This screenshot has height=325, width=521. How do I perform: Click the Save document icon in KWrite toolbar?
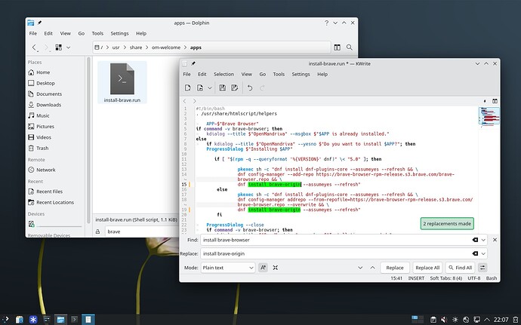tap(222, 87)
